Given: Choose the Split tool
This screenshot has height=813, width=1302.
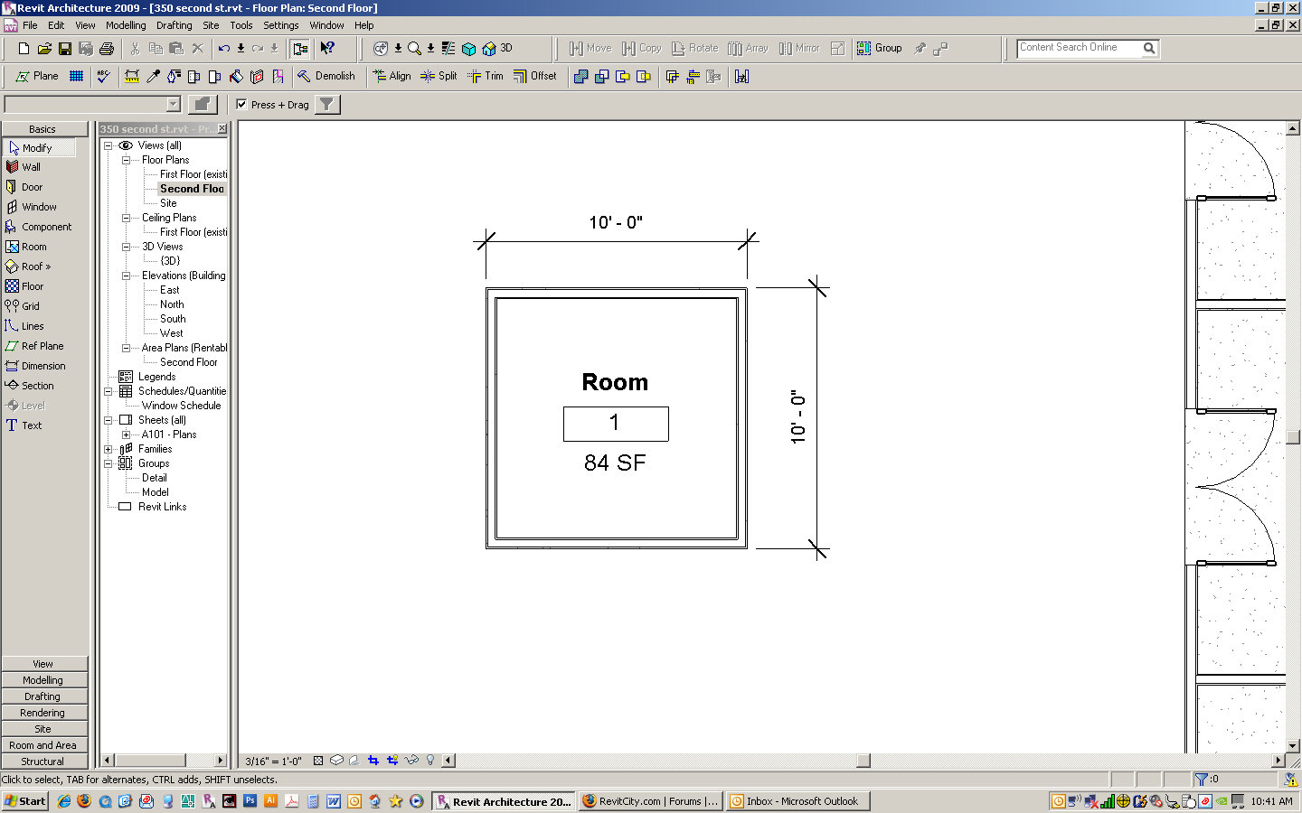Looking at the screenshot, I should point(439,77).
